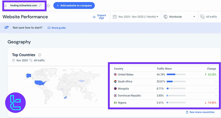Click the lock icon beside See more countries
This screenshot has width=221, height=118.
click(187, 112)
